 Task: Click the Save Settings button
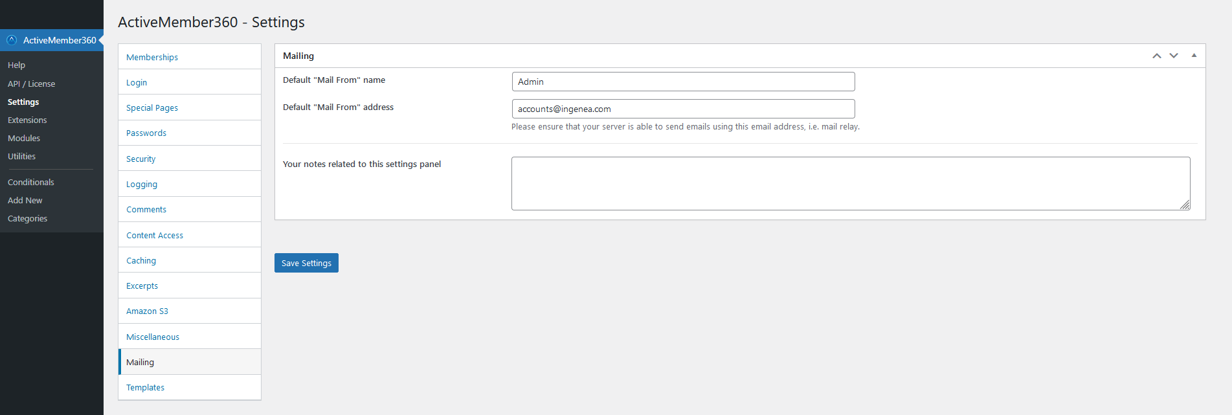(306, 263)
